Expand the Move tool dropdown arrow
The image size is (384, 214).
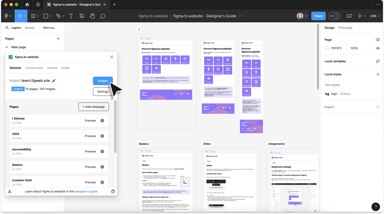[25, 16]
